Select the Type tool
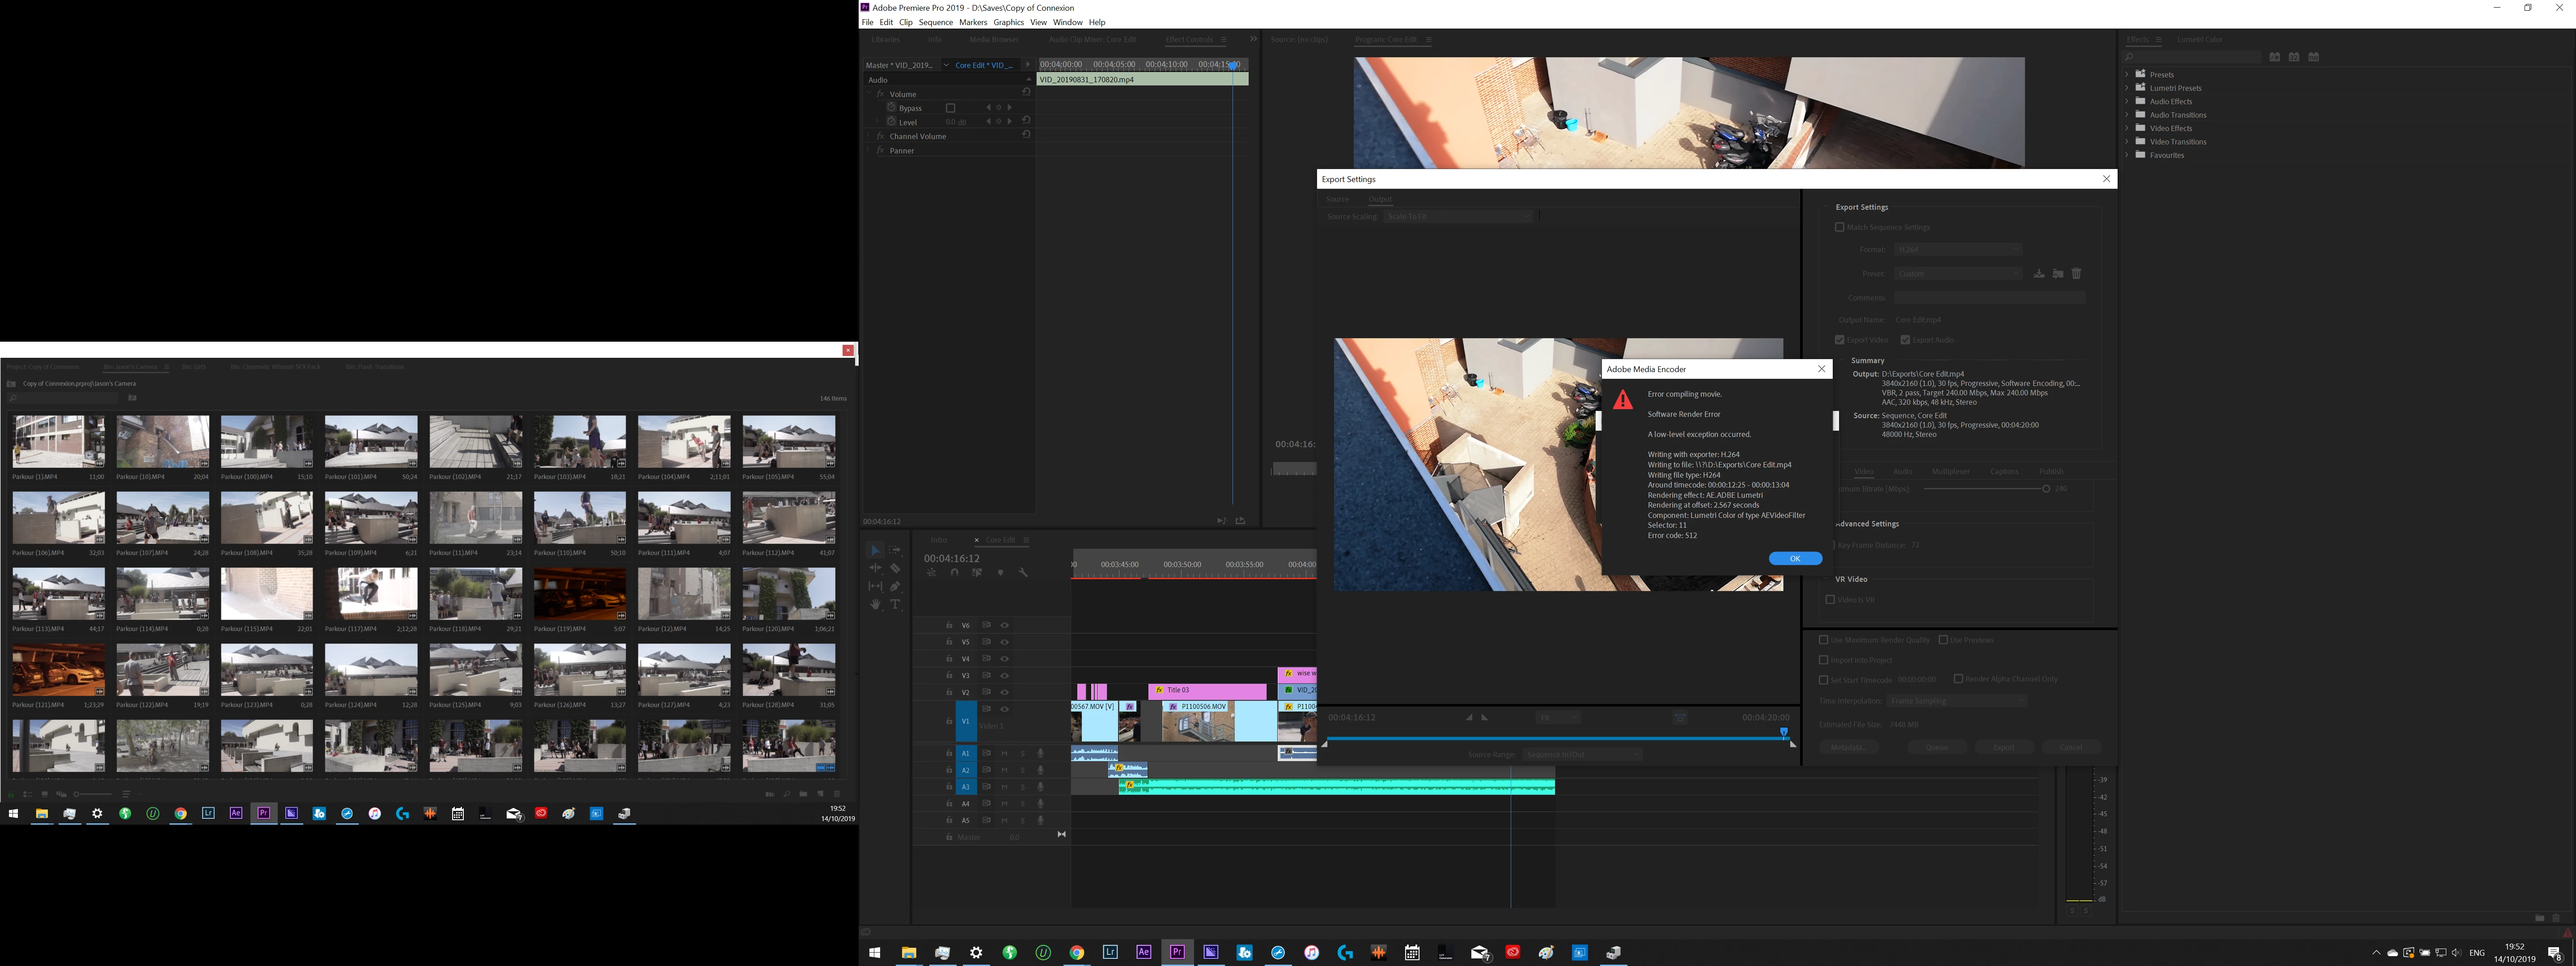The width and height of the screenshot is (2576, 966). [895, 604]
